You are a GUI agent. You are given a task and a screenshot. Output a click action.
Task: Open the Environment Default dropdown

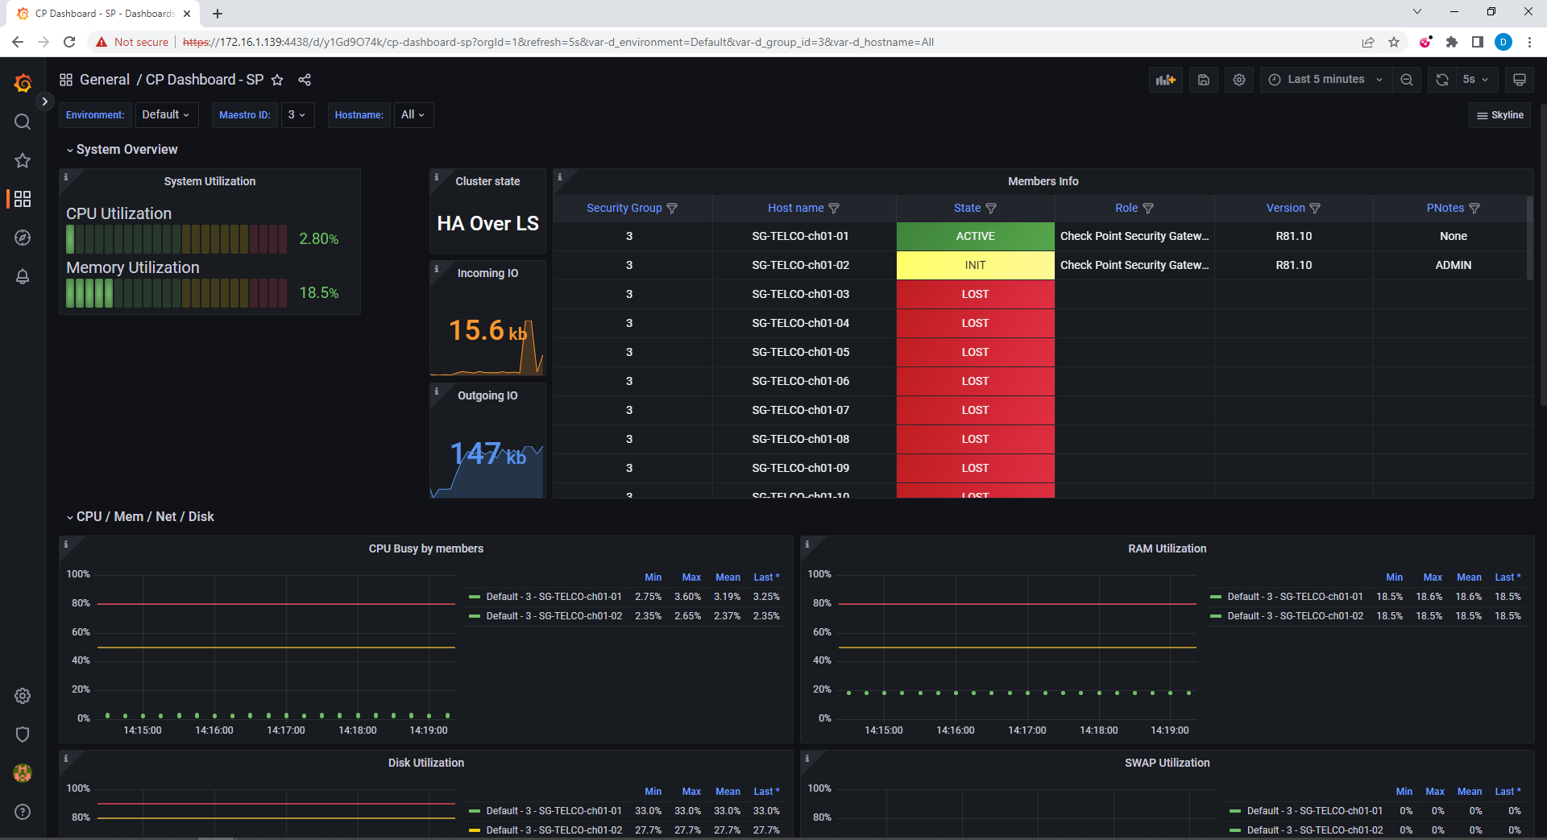[x=166, y=115]
